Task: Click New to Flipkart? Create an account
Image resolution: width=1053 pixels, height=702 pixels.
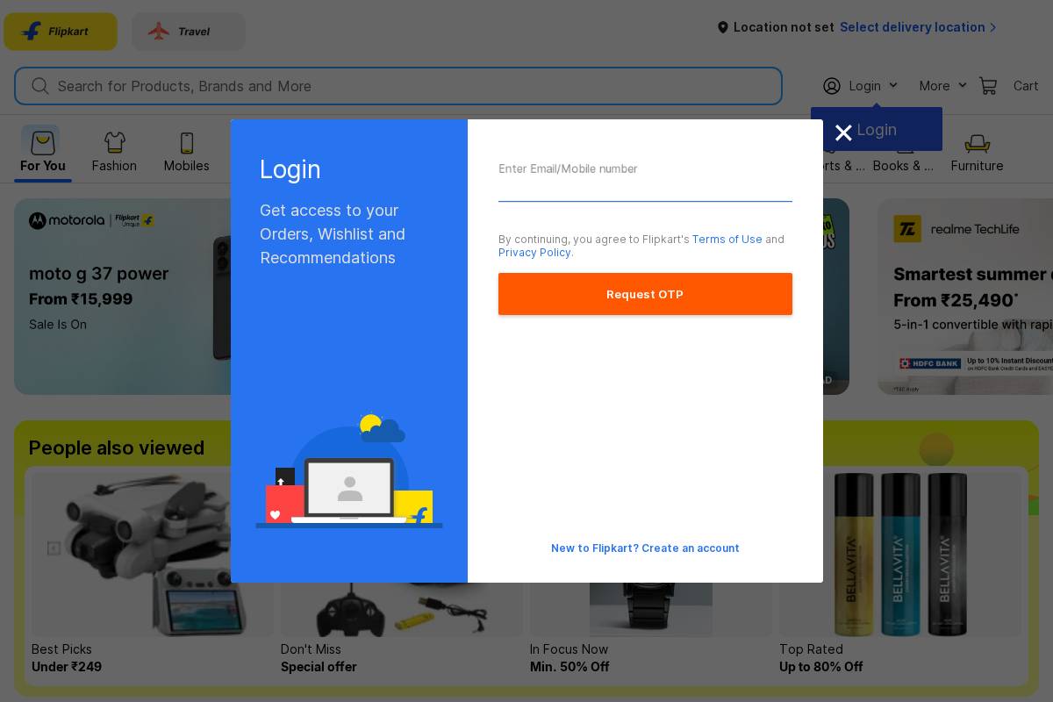Action: tap(645, 548)
